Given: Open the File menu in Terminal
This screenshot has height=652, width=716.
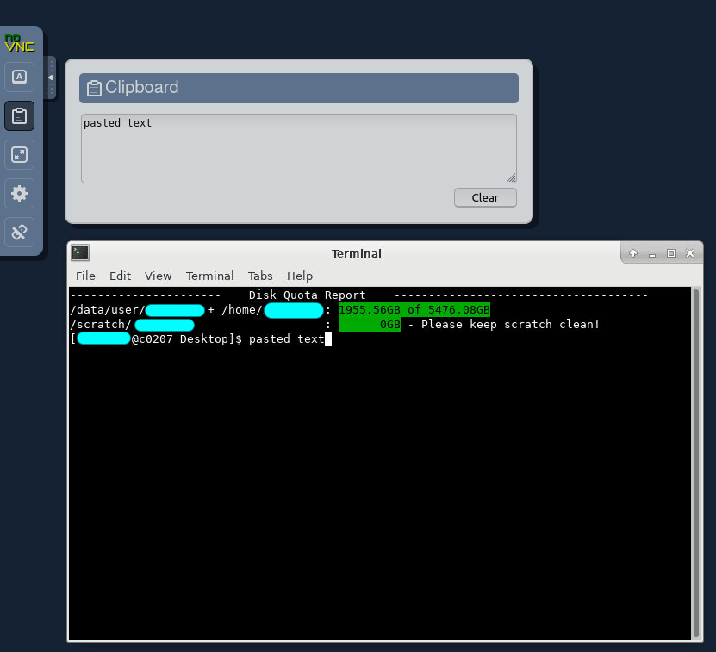Looking at the screenshot, I should 85,276.
